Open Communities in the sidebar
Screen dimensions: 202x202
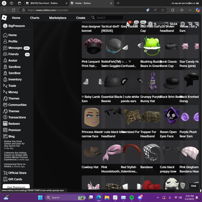(x=15, y=105)
